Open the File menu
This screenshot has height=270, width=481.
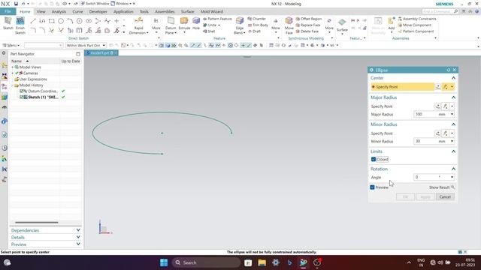[x=8, y=11]
